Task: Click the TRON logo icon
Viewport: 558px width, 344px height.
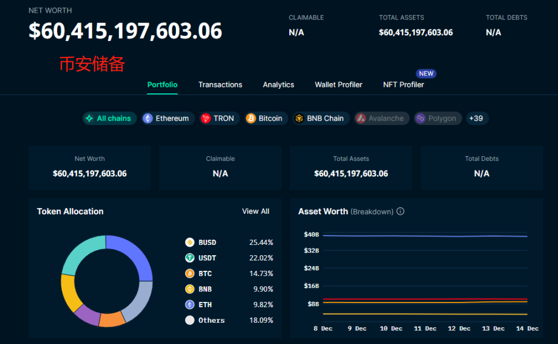Action: click(x=206, y=119)
